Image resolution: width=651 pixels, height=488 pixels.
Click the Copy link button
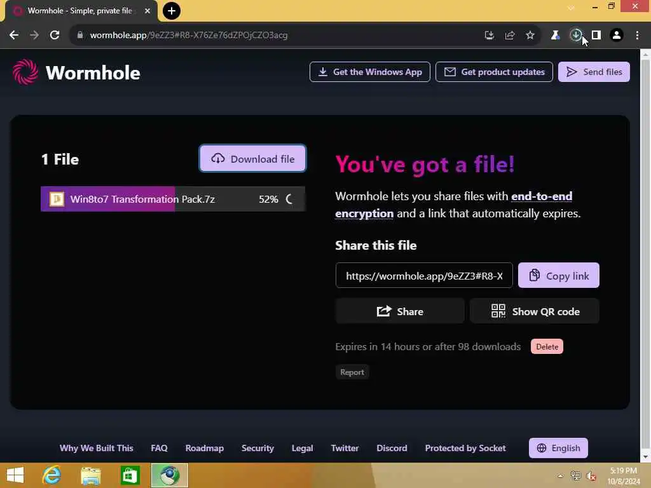(558, 276)
